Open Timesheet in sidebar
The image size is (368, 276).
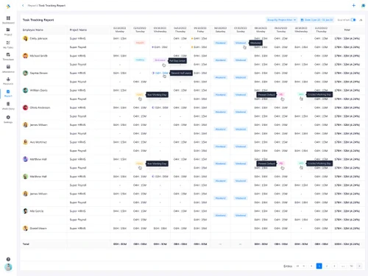(8, 54)
